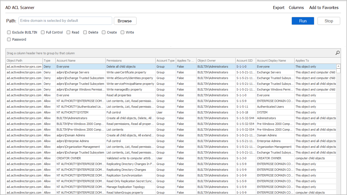Select Add to Favorites
Viewport: 347px width, 195px height.
(324, 8)
